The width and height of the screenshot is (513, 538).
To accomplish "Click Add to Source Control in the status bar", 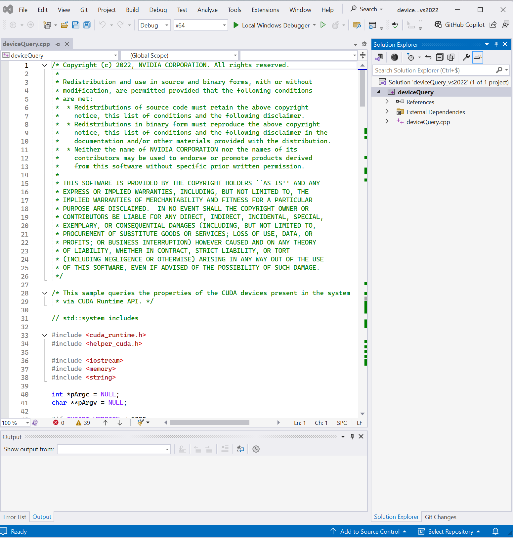I will coord(369,531).
